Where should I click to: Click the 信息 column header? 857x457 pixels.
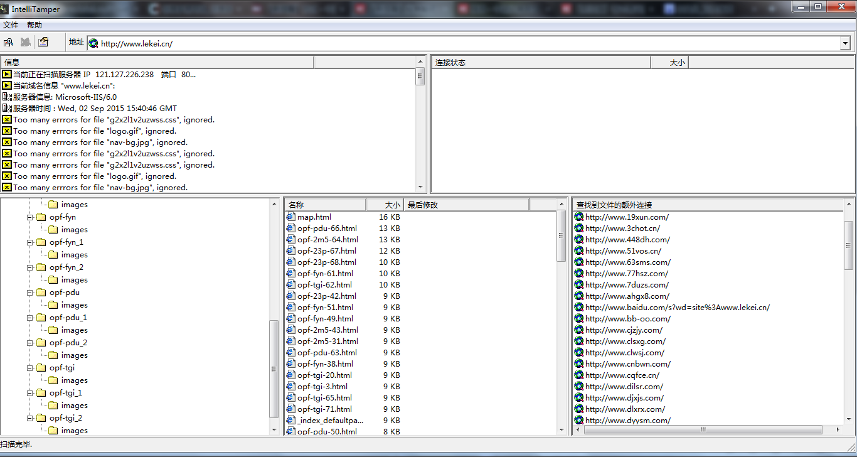tap(157, 62)
